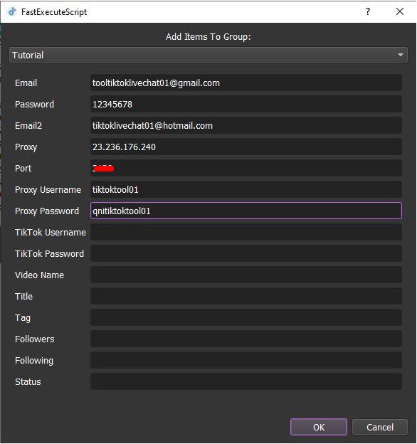Focus the Followers input field
This screenshot has width=417, height=444.
tap(246, 339)
